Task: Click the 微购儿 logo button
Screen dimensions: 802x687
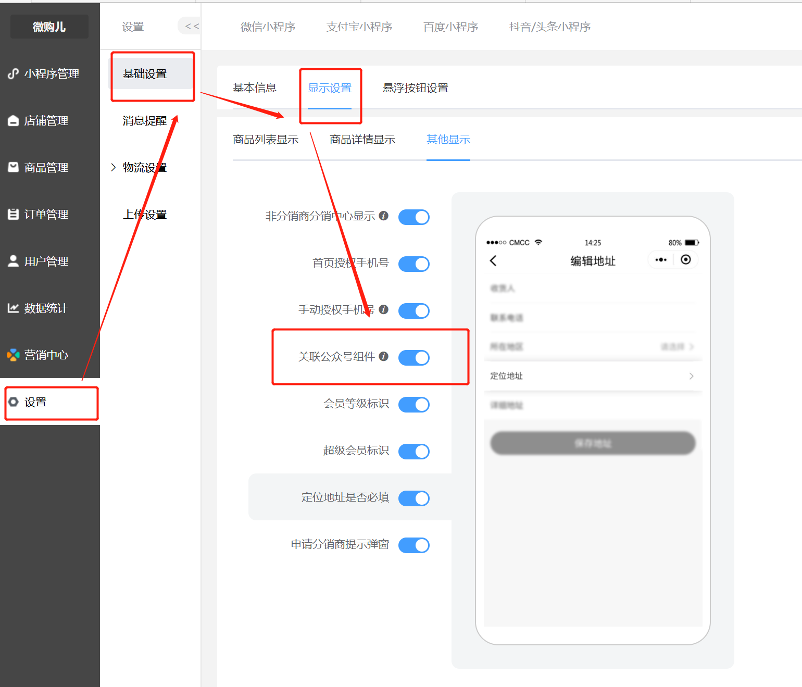Action: 49,27
